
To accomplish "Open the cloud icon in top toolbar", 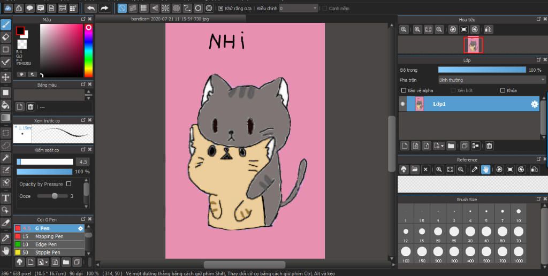I will [x=7, y=7].
